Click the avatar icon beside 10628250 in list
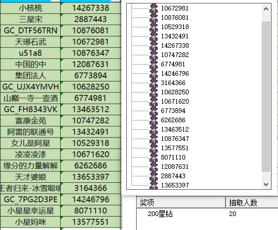 154,92
